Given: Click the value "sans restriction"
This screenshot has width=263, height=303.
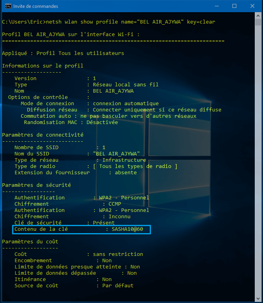Looking at the screenshot, I should click(118, 254).
